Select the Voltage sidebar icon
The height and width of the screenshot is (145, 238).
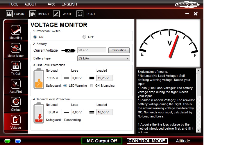click(x=16, y=120)
